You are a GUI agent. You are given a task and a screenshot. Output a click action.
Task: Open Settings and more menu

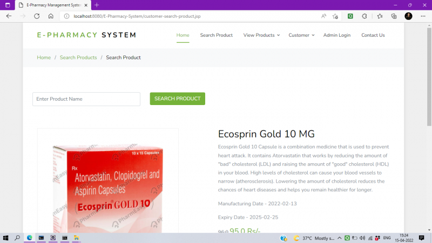pos(423,16)
